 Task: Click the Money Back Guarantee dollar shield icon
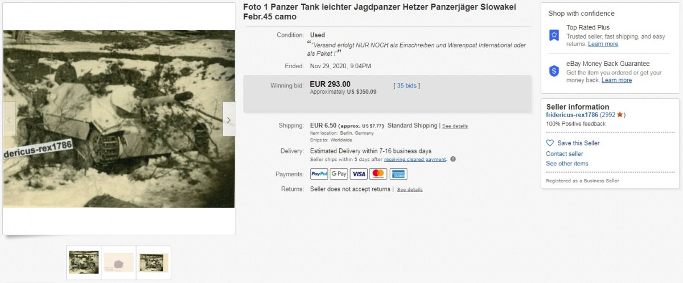[x=554, y=71]
